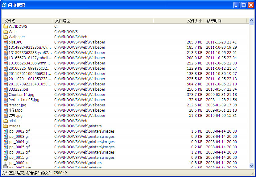Click path C:\WINDOWS\Web of Wallpaper row
Image resolution: width=256 pixels, height=177 pixels.
71,37
